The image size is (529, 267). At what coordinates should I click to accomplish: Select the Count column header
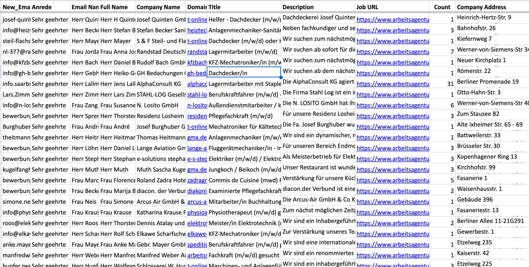(x=442, y=7)
